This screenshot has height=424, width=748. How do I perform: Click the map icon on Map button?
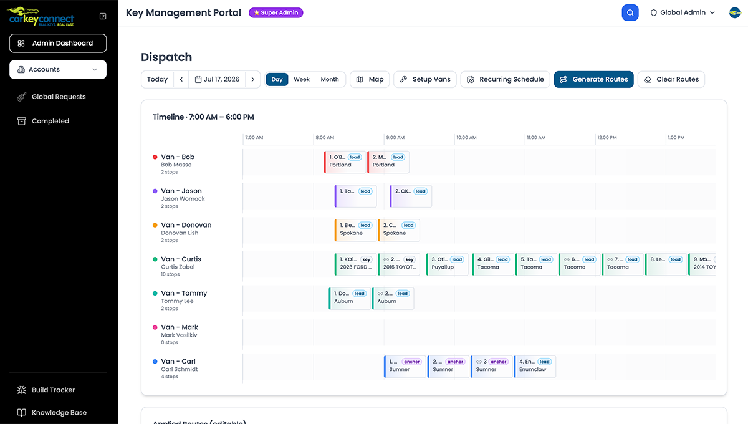pyautogui.click(x=360, y=80)
